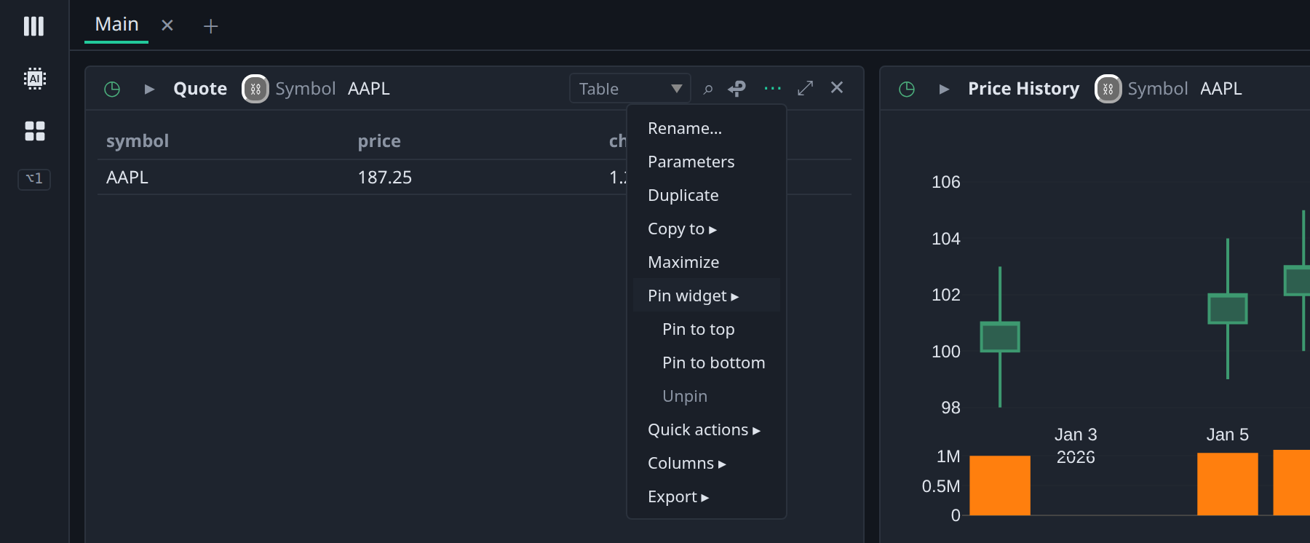Switch to the Main tab

pos(116,25)
